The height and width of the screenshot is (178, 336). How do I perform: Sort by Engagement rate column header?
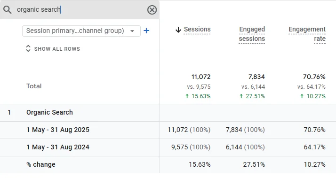(x=307, y=34)
